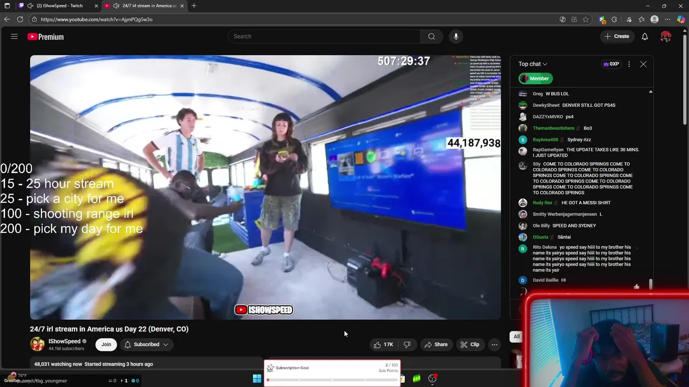The width and height of the screenshot is (689, 387).
Task: Focus the YouTube search field
Action: [324, 37]
